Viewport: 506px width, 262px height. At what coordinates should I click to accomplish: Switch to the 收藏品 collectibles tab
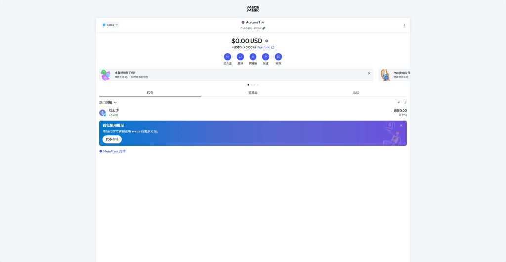(x=253, y=92)
